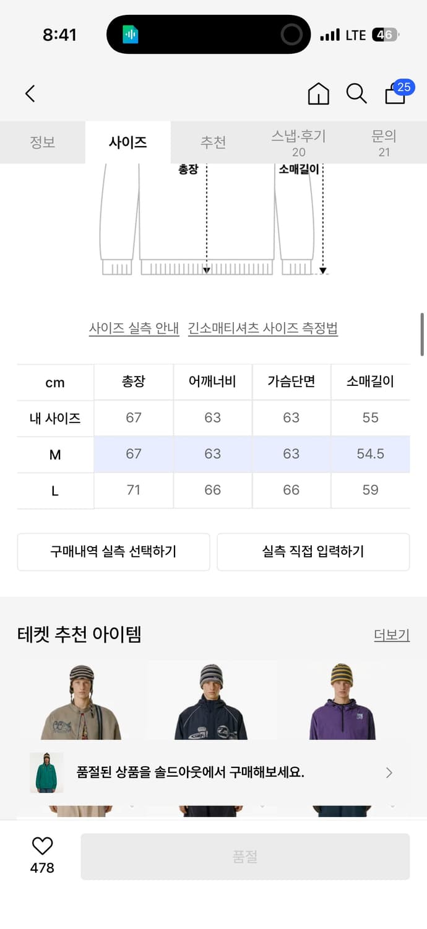Tap the purple hoodie recommended item
This screenshot has height=929, width=427.
coord(343,706)
